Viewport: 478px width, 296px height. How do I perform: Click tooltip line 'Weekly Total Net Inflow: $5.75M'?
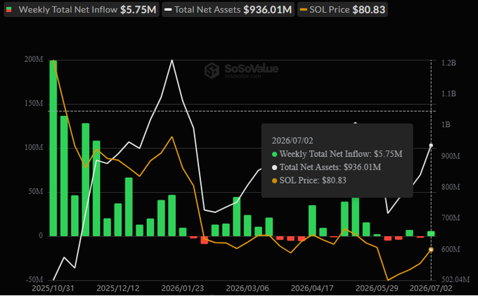click(x=337, y=154)
